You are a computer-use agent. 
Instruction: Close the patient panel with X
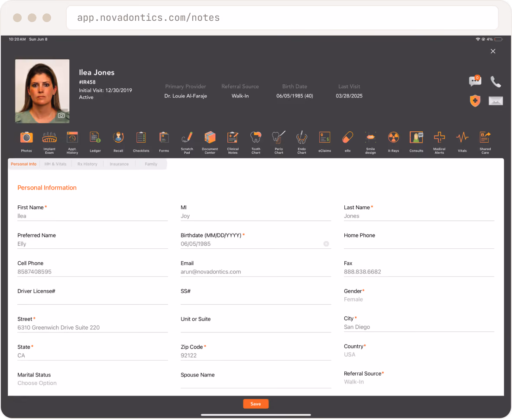493,51
